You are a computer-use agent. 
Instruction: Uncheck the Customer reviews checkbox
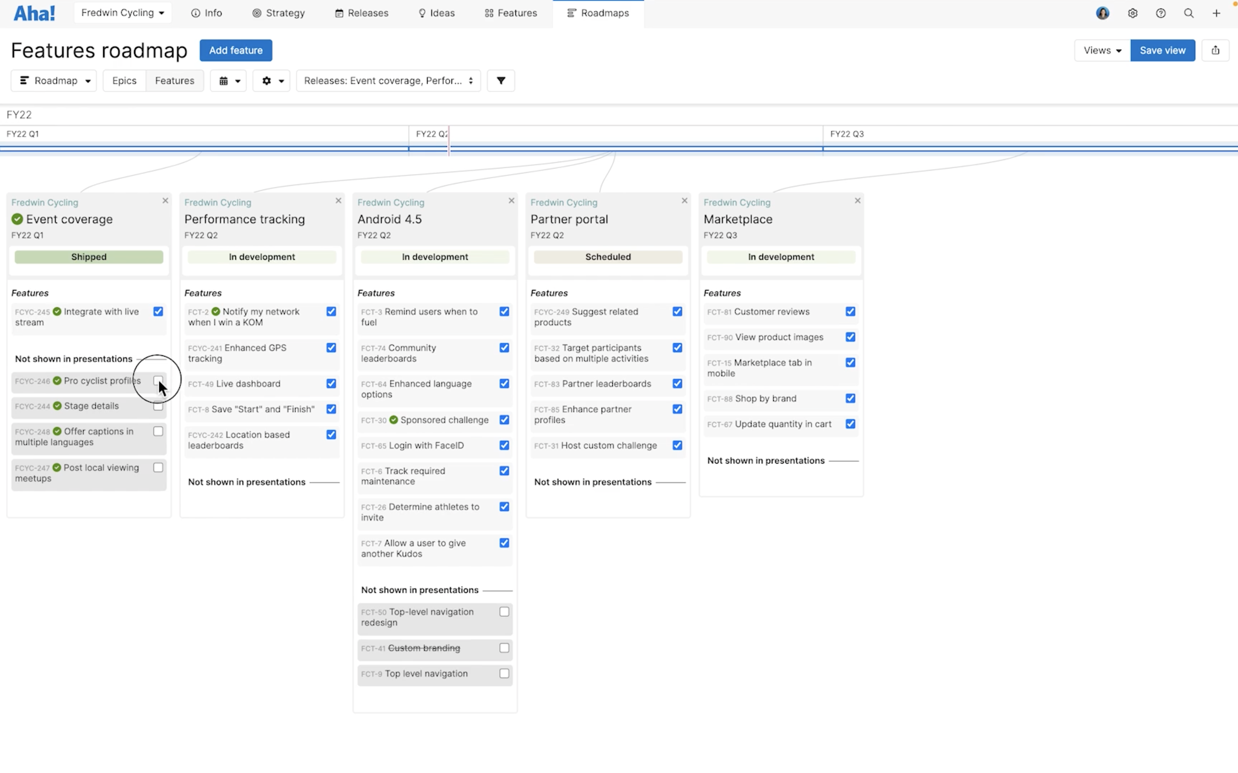(851, 311)
